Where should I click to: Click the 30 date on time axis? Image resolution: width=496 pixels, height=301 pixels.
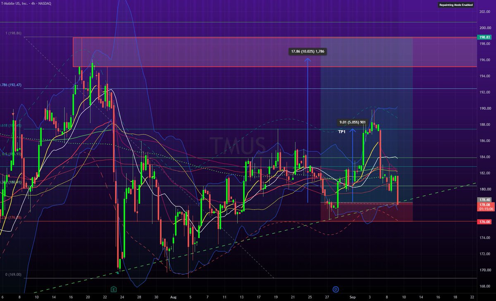point(156,297)
